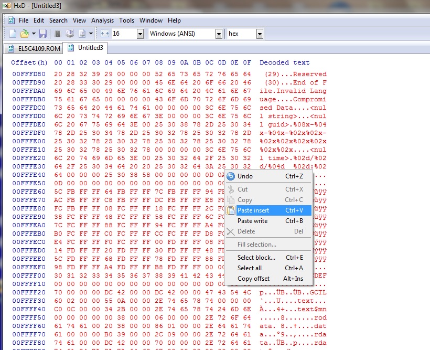Click the Offset(h) column header

29,62
